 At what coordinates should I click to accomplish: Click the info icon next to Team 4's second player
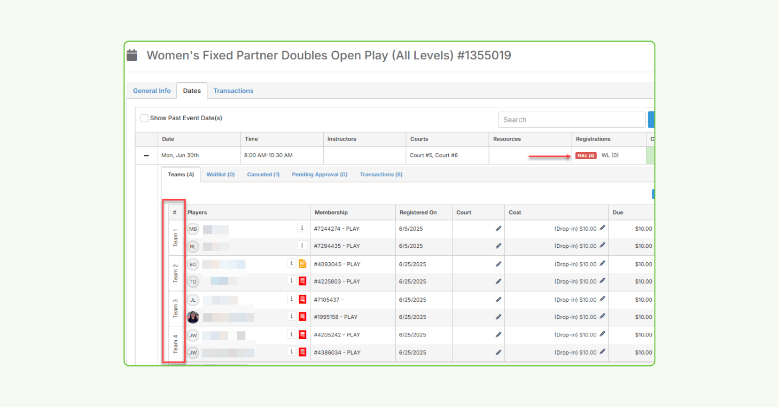click(x=291, y=352)
